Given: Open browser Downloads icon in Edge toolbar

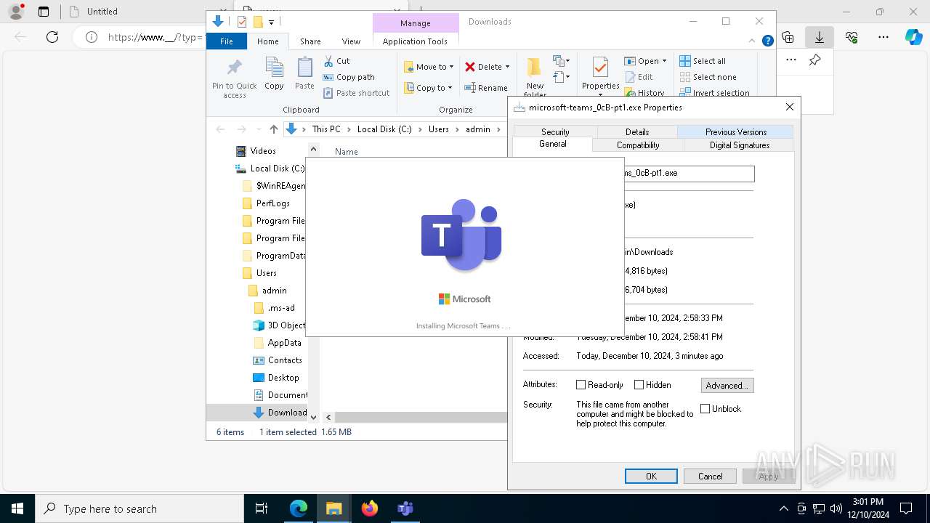Looking at the screenshot, I should 819,37.
